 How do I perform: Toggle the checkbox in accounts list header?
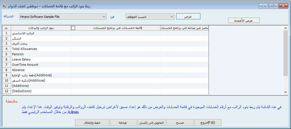click(73, 28)
